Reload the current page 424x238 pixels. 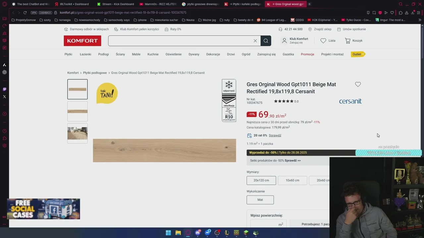[x=25, y=13]
